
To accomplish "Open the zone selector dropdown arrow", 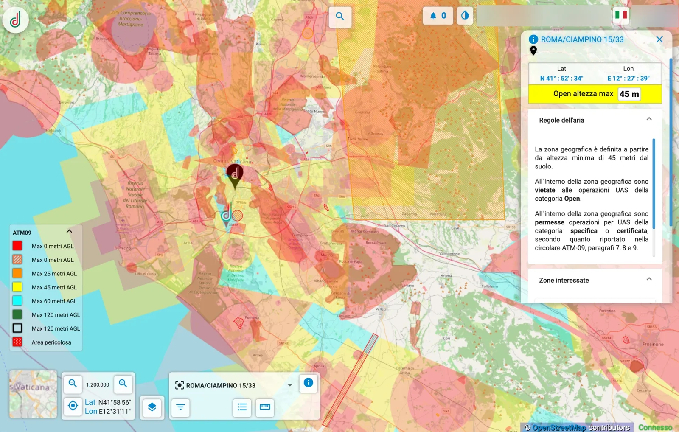I will coord(290,385).
